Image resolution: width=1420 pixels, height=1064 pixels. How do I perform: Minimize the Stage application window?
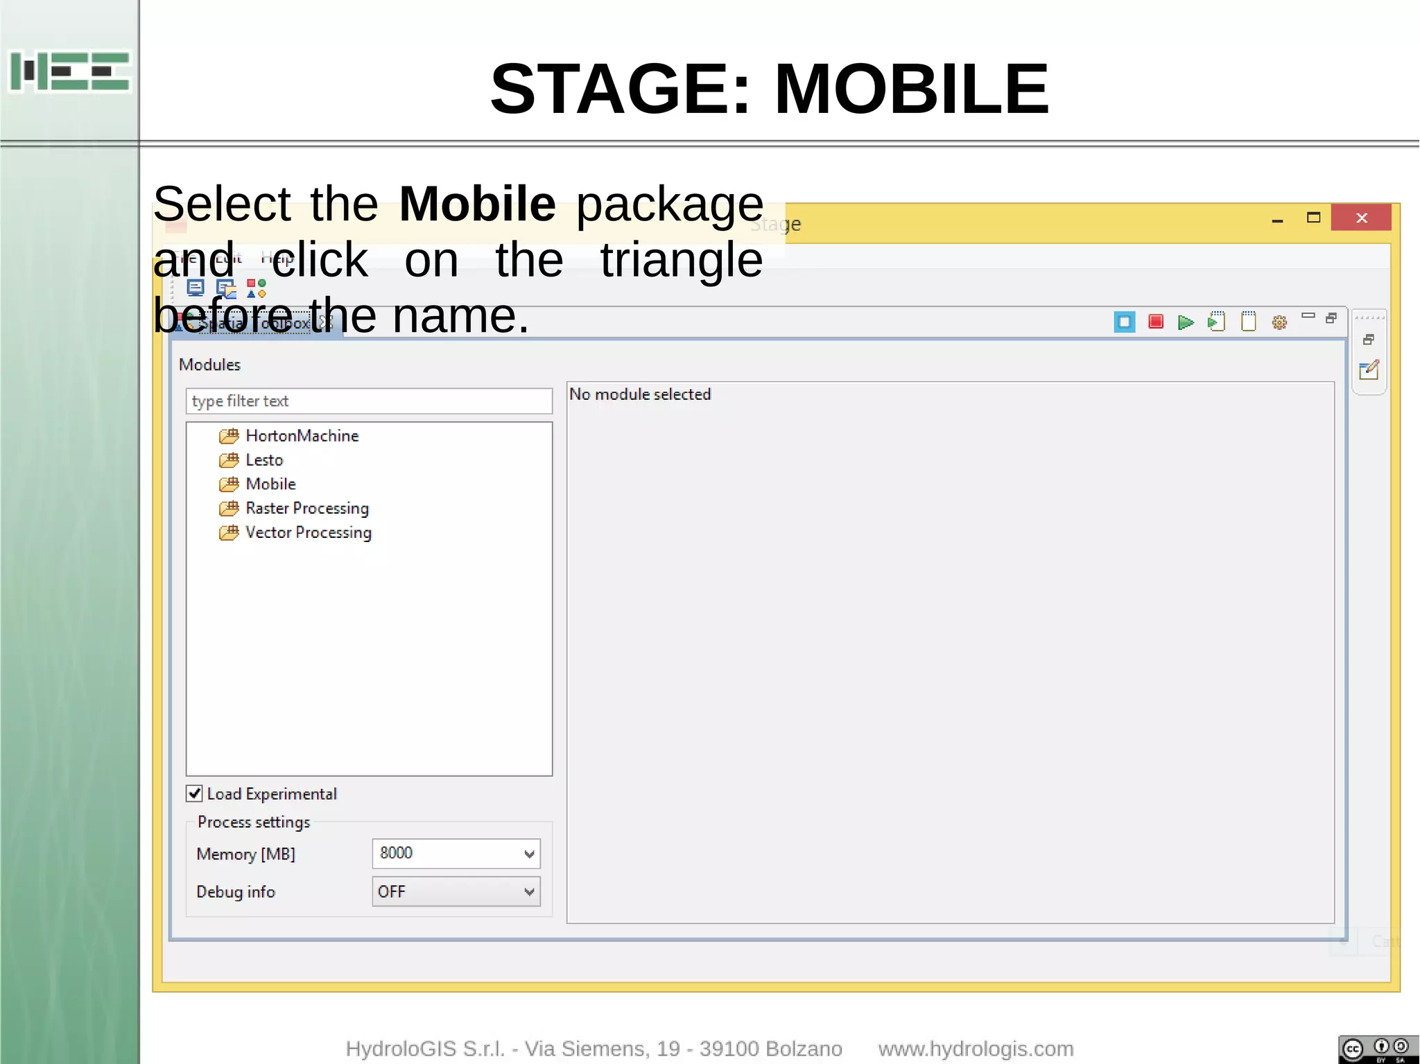point(1278,218)
